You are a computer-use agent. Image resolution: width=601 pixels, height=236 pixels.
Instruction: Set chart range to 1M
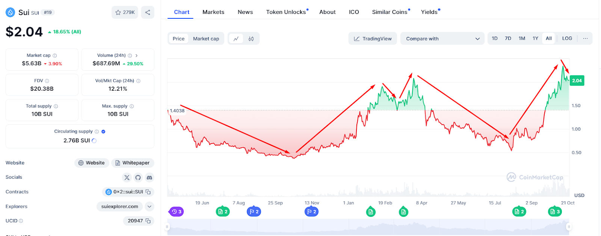pos(522,39)
